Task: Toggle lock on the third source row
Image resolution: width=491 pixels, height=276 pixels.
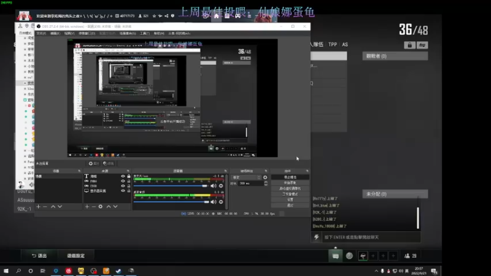Action: pos(129,186)
